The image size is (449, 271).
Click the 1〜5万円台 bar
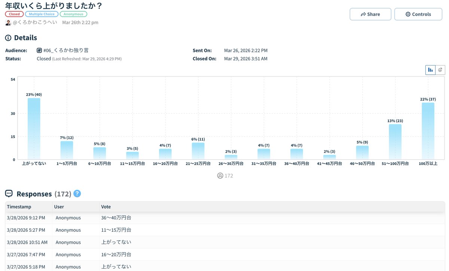67,150
